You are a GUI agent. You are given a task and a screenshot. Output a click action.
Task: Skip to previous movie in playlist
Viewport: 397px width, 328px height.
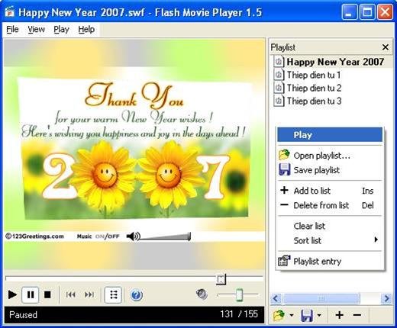point(70,294)
